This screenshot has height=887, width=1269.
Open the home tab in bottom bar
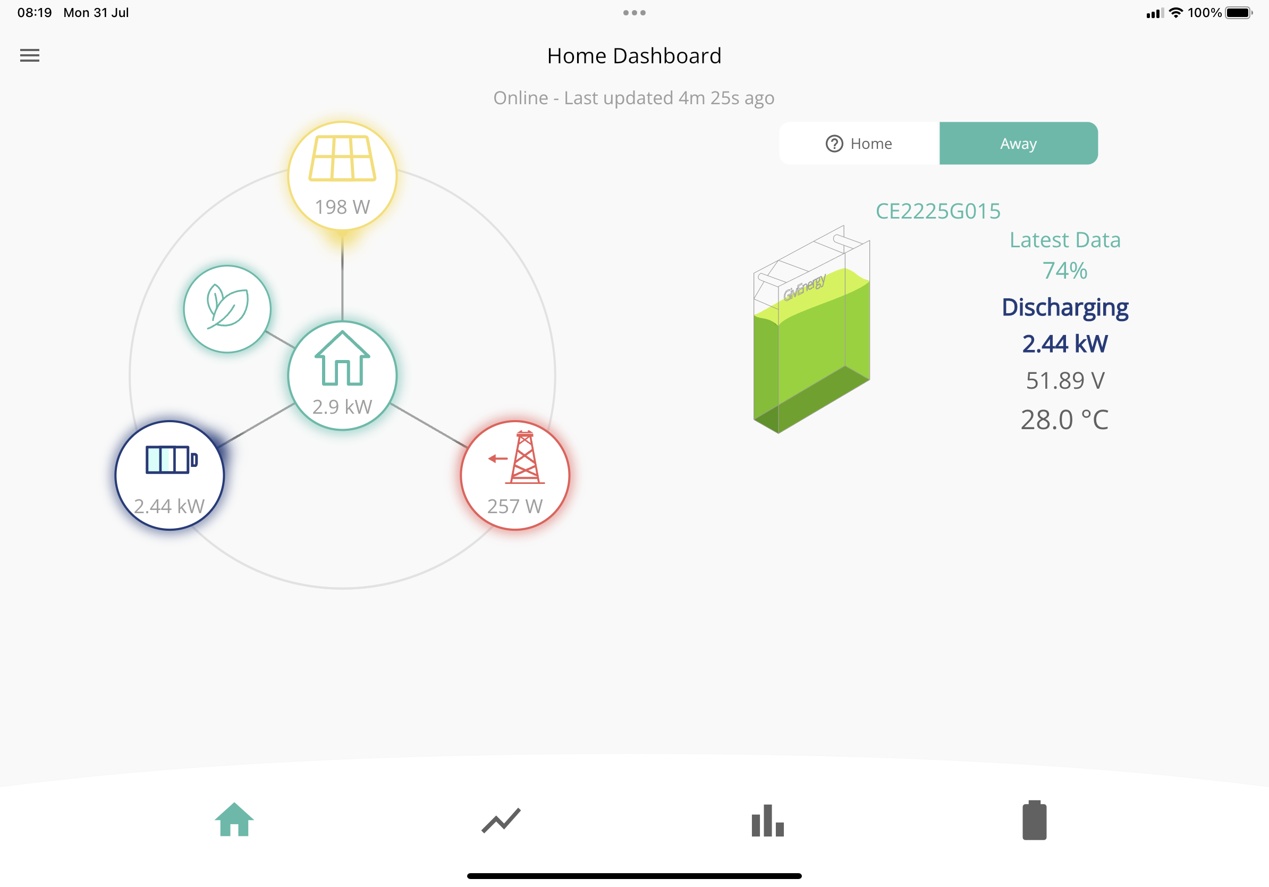(234, 819)
